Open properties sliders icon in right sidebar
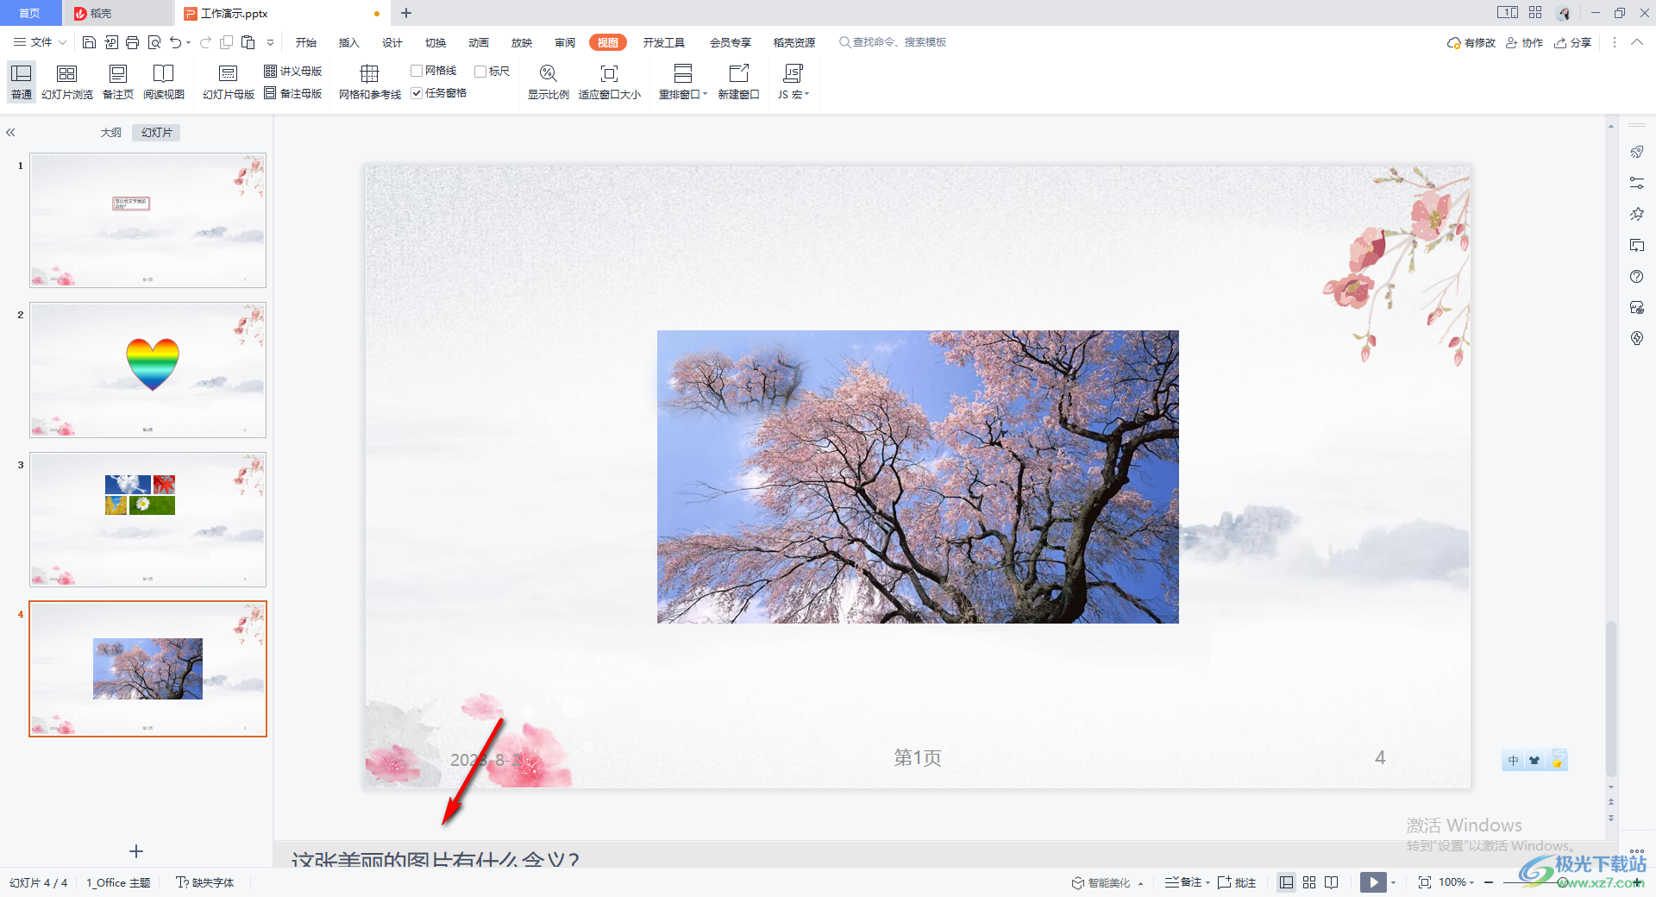 coord(1637,183)
